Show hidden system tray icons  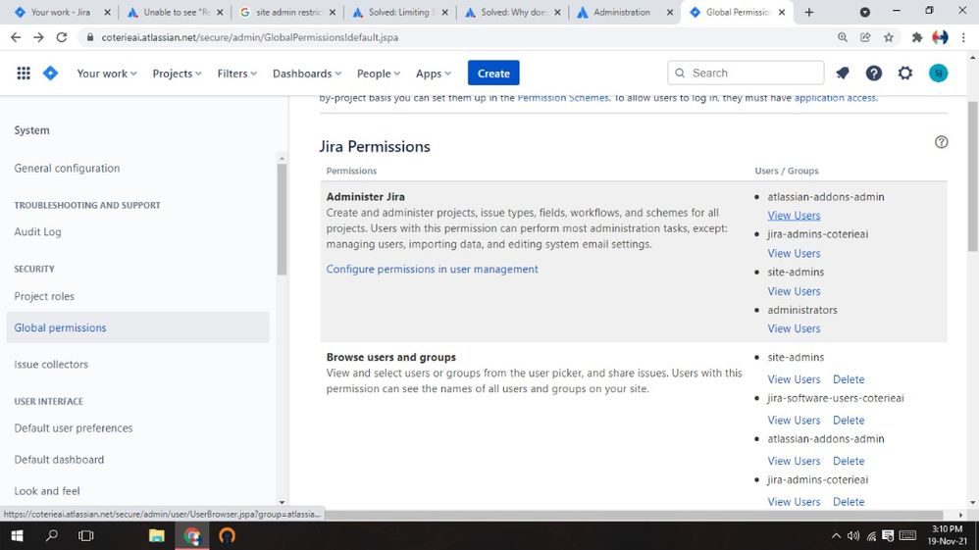click(836, 536)
